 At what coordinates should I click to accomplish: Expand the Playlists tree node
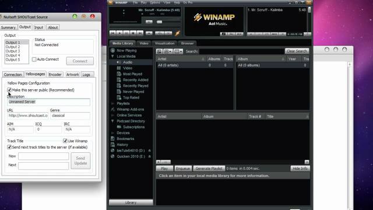112,103
